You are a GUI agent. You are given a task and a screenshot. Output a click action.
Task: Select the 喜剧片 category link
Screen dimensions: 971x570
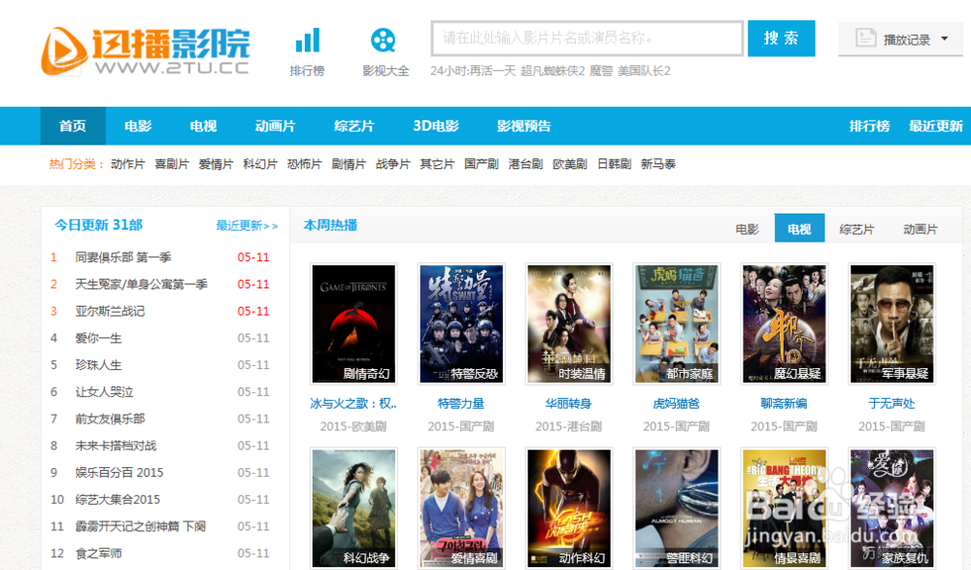coord(172,164)
